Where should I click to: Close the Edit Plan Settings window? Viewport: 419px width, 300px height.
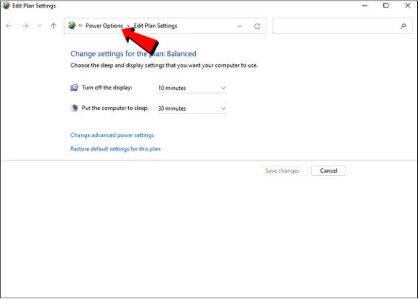click(x=408, y=6)
